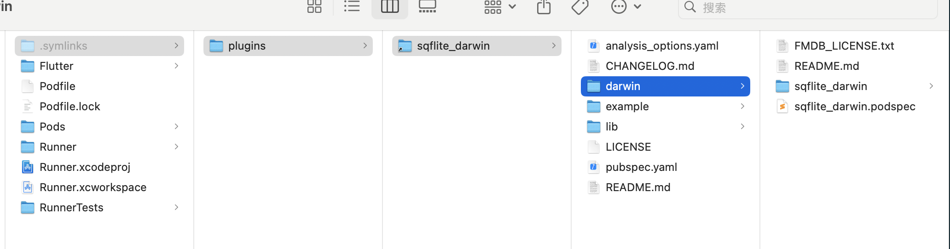Image resolution: width=950 pixels, height=249 pixels.
Task: Select the highlighted darwin folder
Action: point(666,86)
